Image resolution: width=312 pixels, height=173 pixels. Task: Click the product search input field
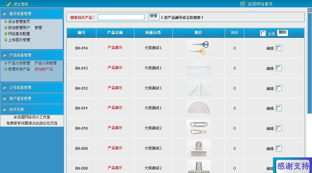(x=121, y=17)
